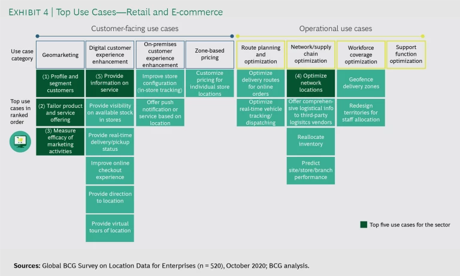
Task: Select the Improve online checkout experience box
Action: pyautogui.click(x=110, y=170)
